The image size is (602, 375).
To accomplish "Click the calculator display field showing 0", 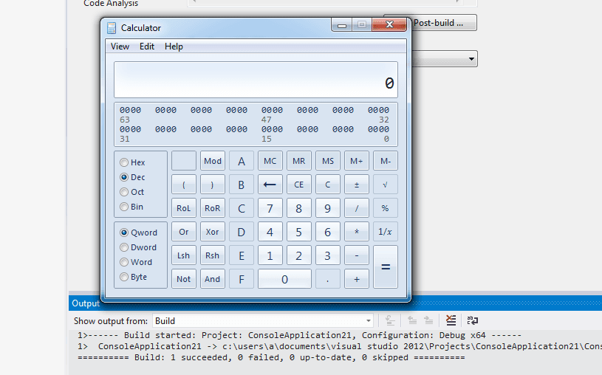I will [256, 80].
